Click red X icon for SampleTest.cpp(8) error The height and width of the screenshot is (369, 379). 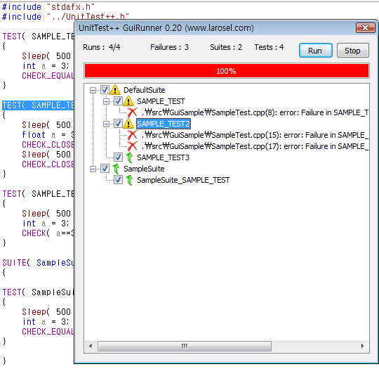click(133, 112)
